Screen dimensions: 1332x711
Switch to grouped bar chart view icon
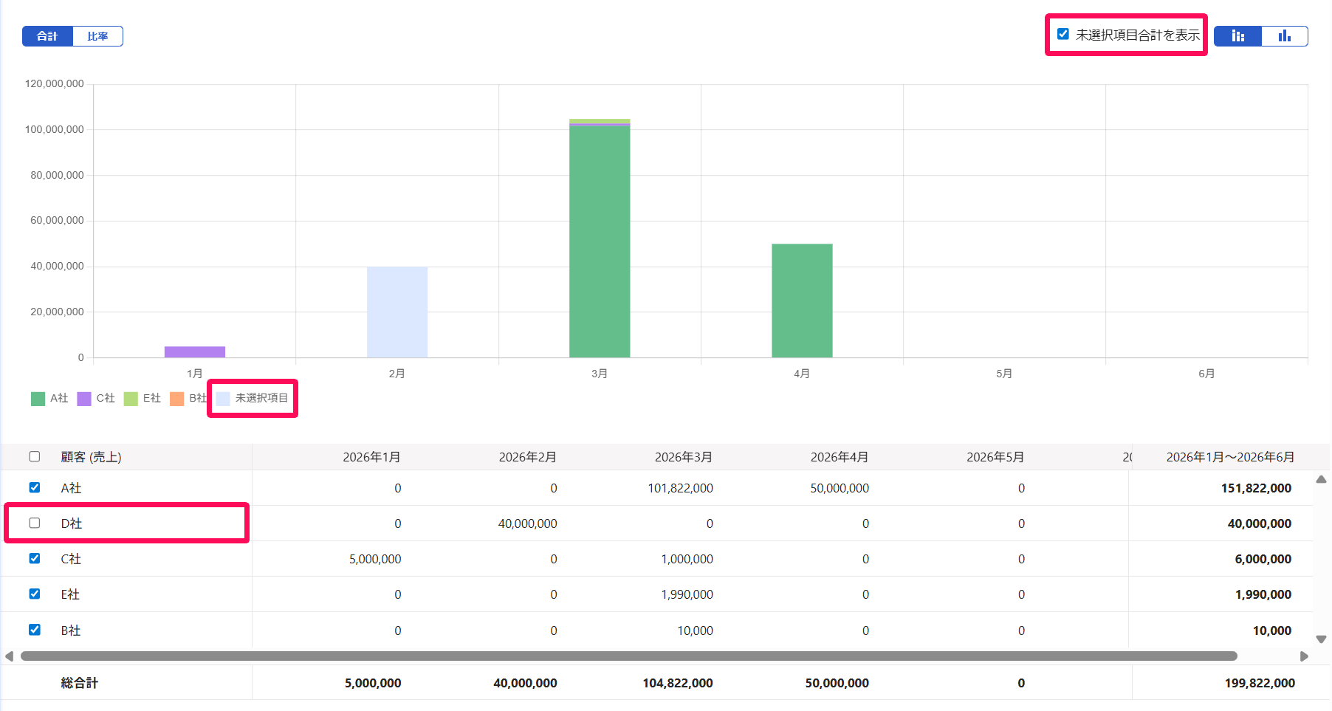tap(1285, 36)
